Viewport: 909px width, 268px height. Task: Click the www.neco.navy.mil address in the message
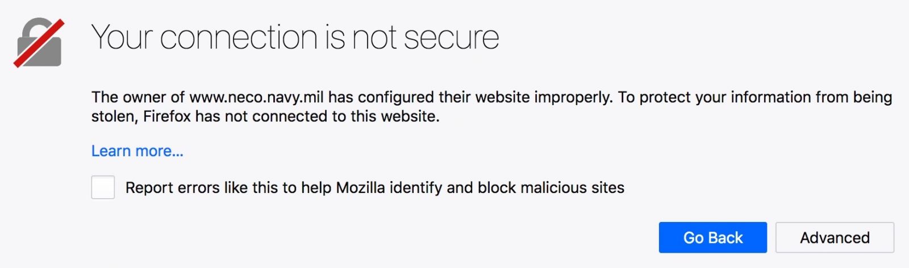pos(256,98)
